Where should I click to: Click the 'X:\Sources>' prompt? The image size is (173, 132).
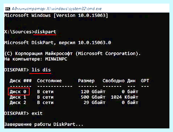tap(19, 32)
